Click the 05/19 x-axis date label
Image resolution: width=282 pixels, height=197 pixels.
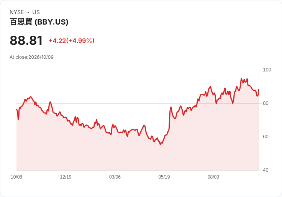click(164, 177)
